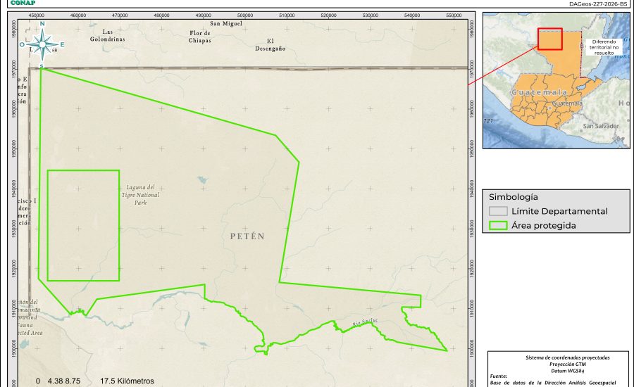Click the red extent rectangle in the inset map

coord(549,39)
